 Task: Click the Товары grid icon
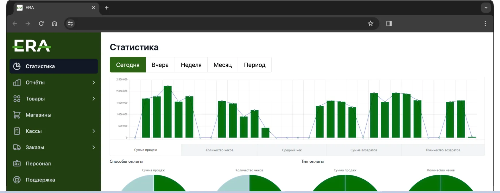(17, 99)
